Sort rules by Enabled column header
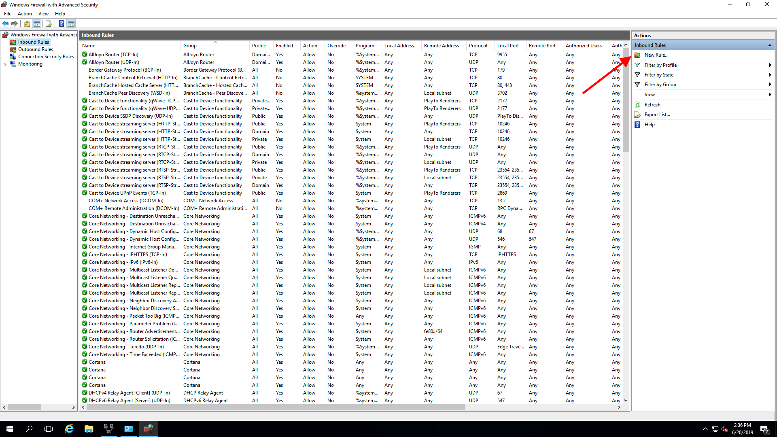Screen dimensions: 777x437 coord(287,46)
